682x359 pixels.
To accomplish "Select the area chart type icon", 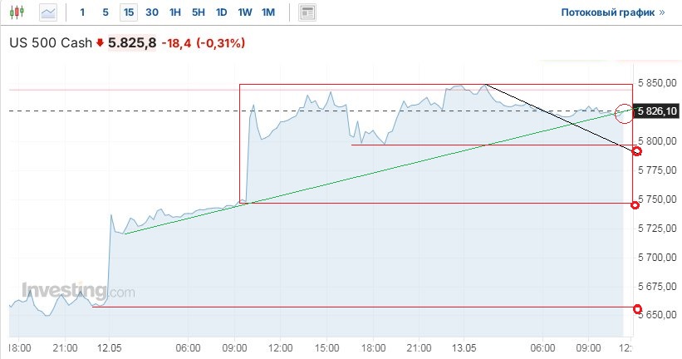I will 48,12.
